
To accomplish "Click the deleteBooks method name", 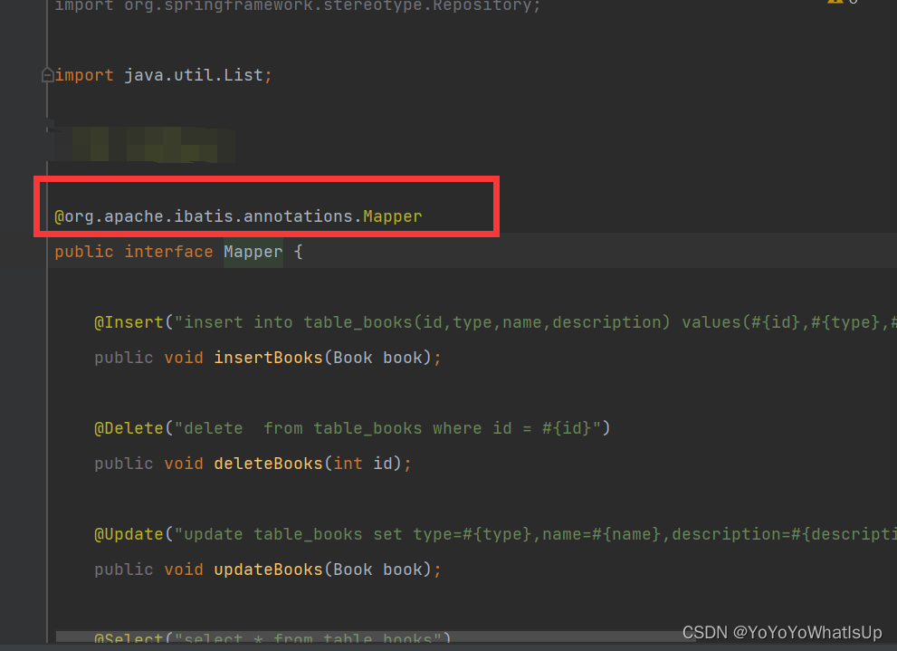I will [x=268, y=464].
